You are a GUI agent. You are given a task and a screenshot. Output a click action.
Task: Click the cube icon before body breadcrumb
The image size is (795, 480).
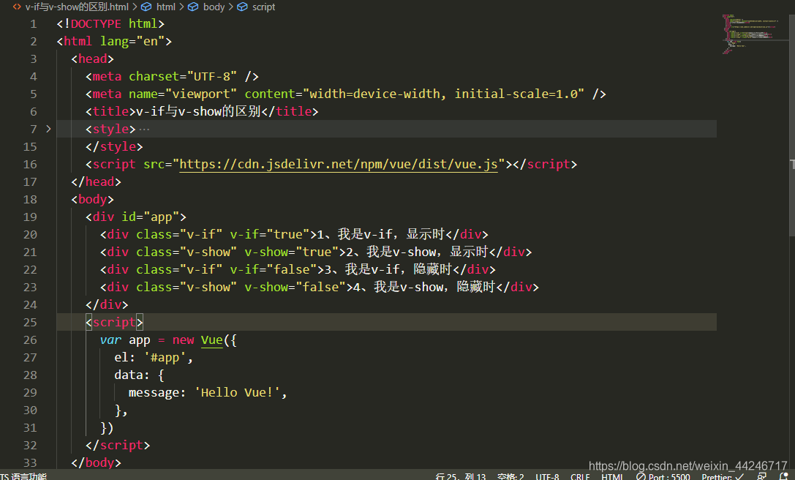tap(193, 7)
